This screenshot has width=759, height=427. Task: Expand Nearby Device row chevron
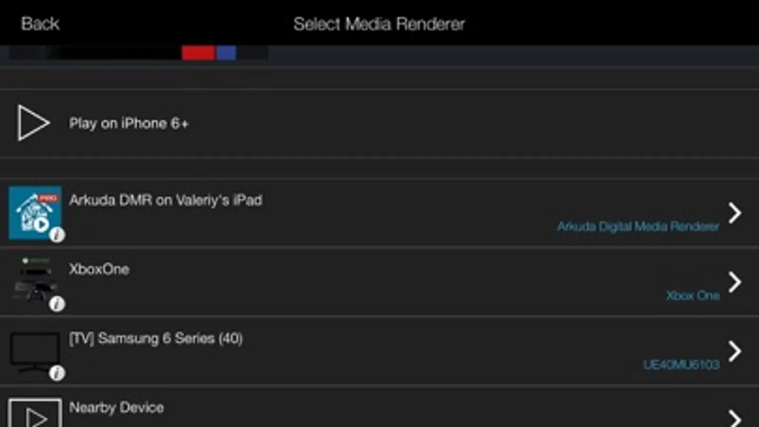[735, 418]
